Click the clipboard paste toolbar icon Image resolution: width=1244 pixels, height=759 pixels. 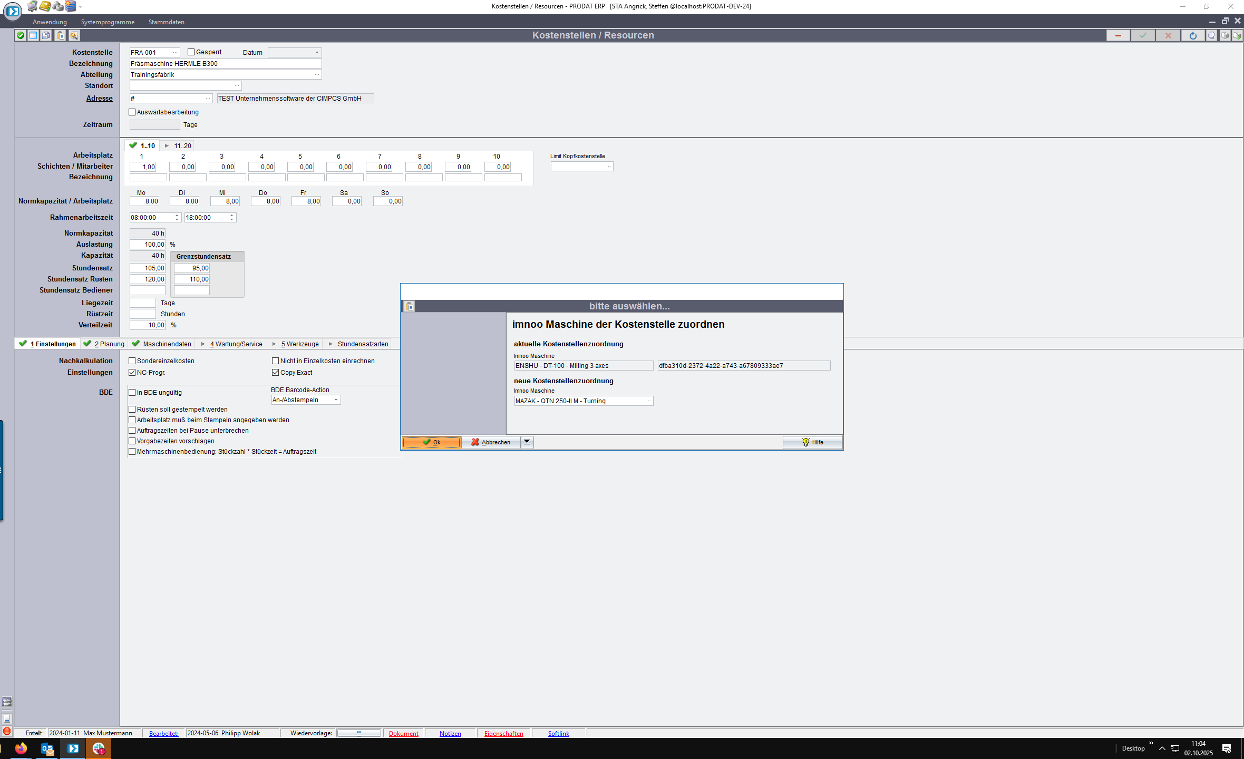tap(61, 35)
